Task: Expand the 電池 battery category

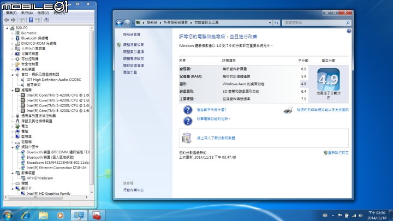Action: tap(12, 126)
